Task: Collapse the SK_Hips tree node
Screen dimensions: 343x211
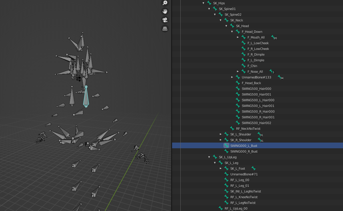Action: [x=204, y=3]
